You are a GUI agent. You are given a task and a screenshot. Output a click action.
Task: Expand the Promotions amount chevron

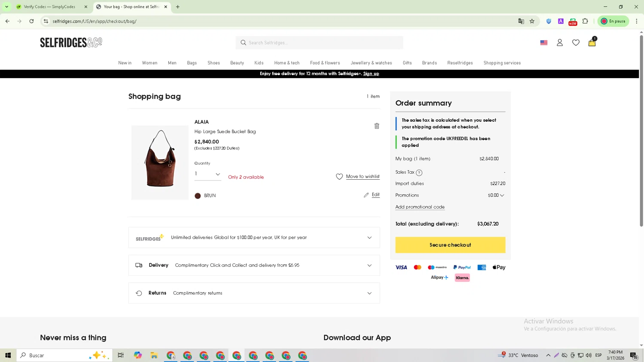(502, 195)
